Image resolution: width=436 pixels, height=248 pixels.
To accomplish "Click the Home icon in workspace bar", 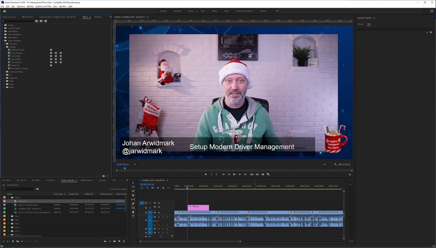I will [4, 11].
